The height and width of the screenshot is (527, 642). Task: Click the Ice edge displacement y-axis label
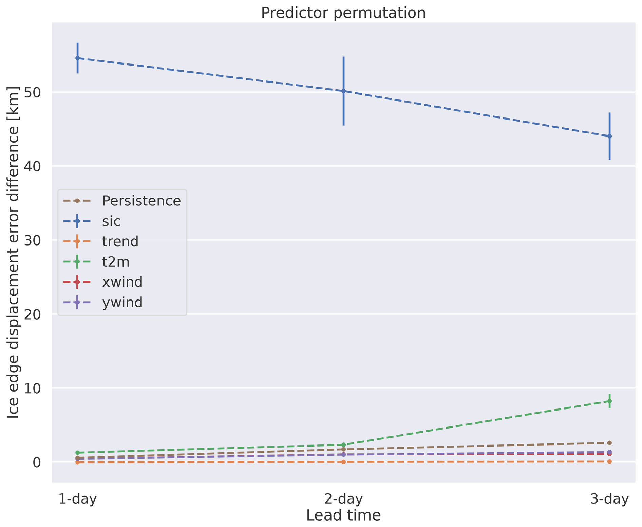pyautogui.click(x=14, y=253)
